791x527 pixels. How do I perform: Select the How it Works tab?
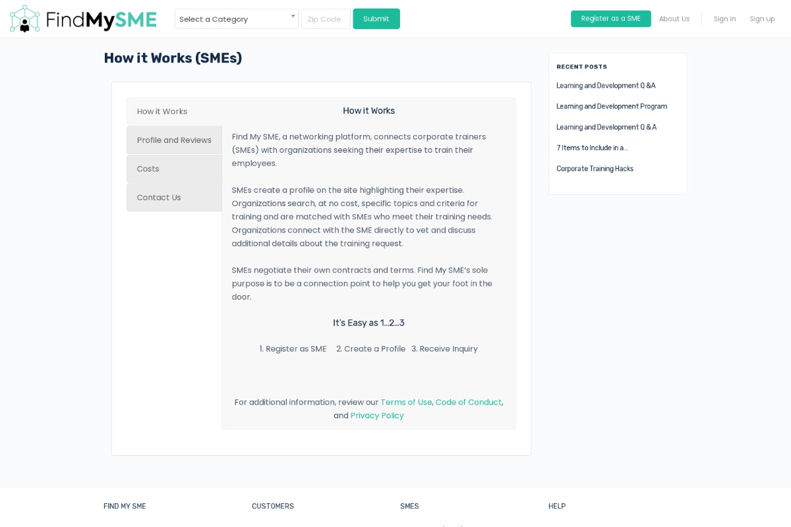pos(175,111)
